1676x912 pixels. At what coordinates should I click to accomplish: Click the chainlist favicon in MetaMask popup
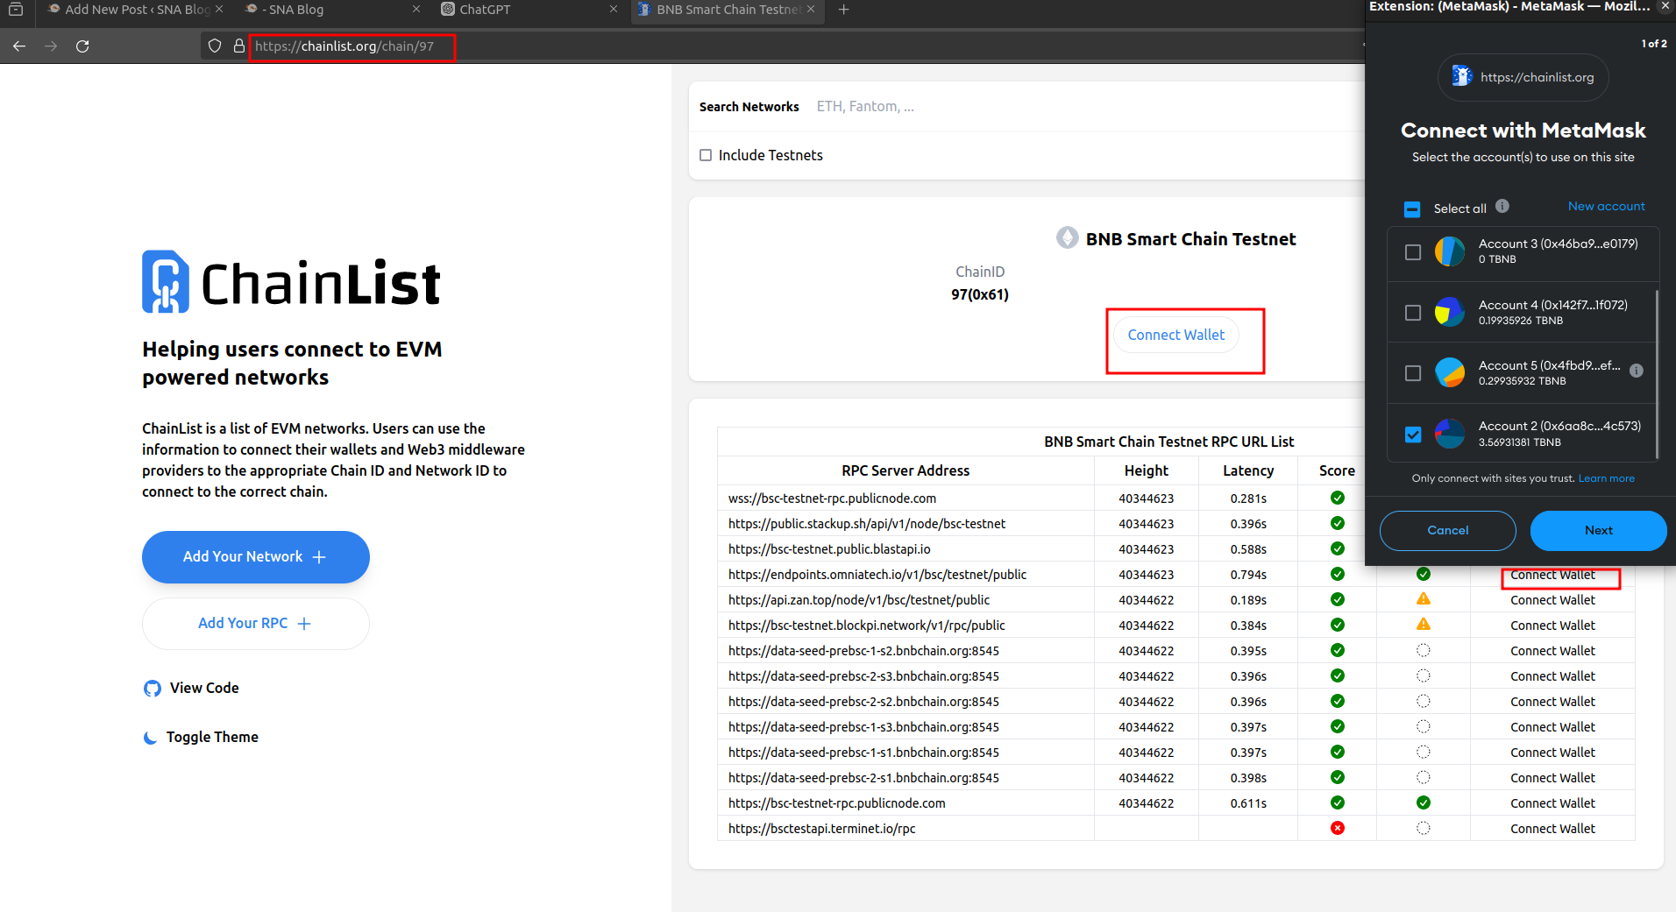pos(1461,76)
